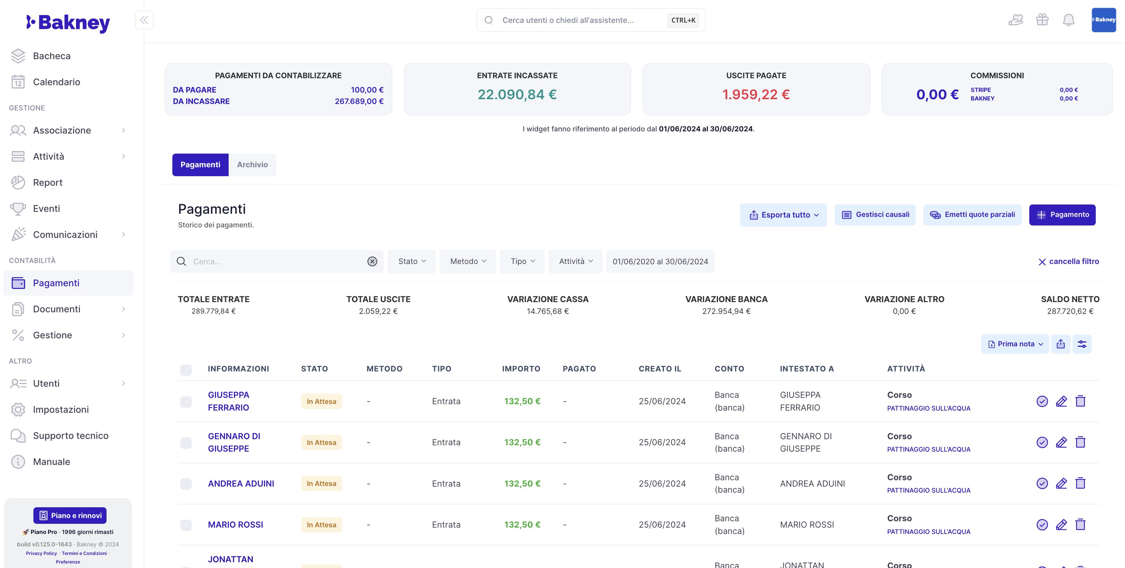Expand the Gestione sidebar menu

68,335
